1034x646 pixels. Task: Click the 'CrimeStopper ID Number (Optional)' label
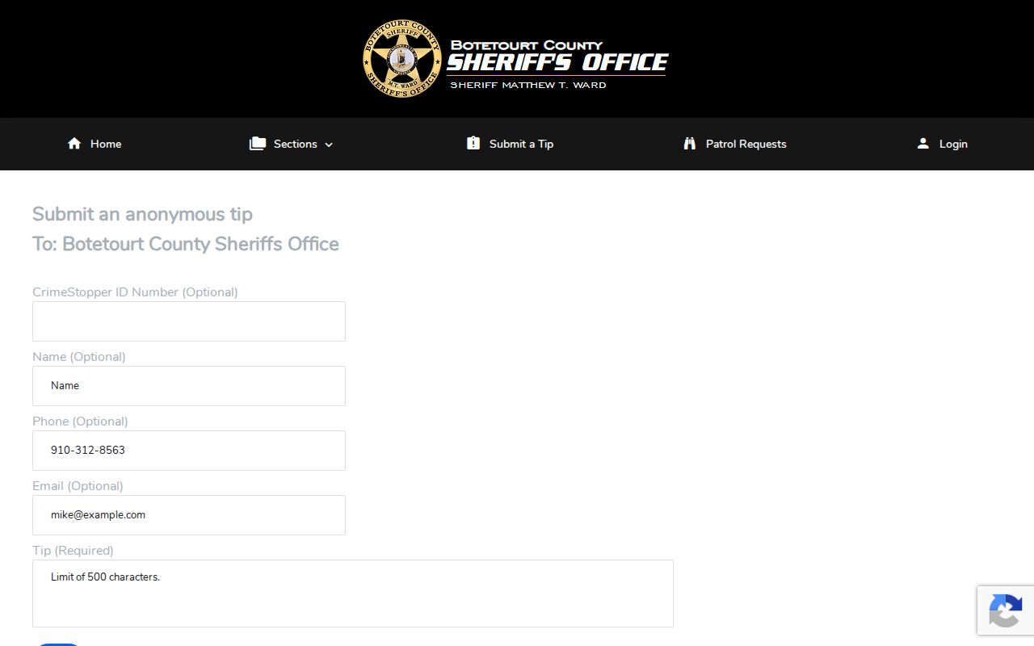135,292
